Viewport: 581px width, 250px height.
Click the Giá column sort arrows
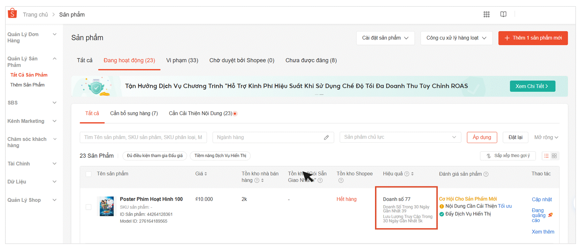[206, 174]
